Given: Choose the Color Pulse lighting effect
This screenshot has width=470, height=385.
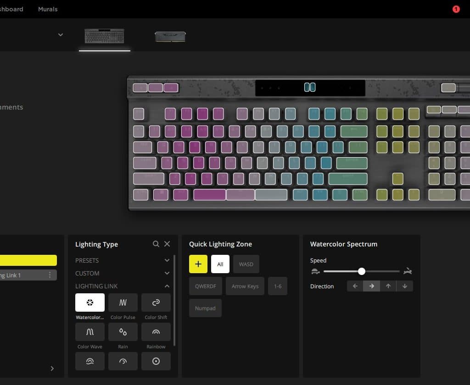Looking at the screenshot, I should tap(123, 302).
